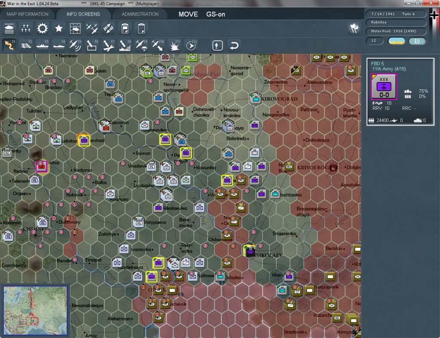Click the 11th Army (4/15) link
This screenshot has height=338, width=440.
pos(389,69)
